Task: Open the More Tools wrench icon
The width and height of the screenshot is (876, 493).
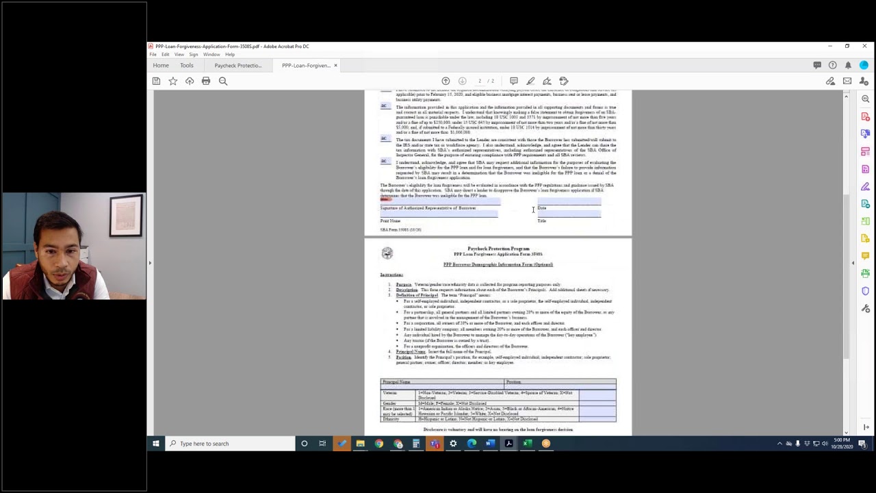Action: tap(866, 309)
